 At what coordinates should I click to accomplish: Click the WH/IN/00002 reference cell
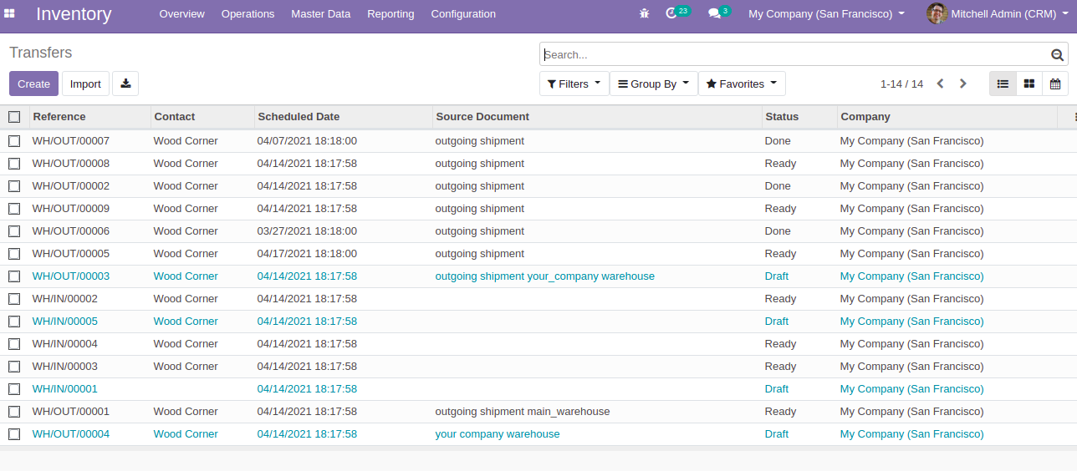[65, 299]
